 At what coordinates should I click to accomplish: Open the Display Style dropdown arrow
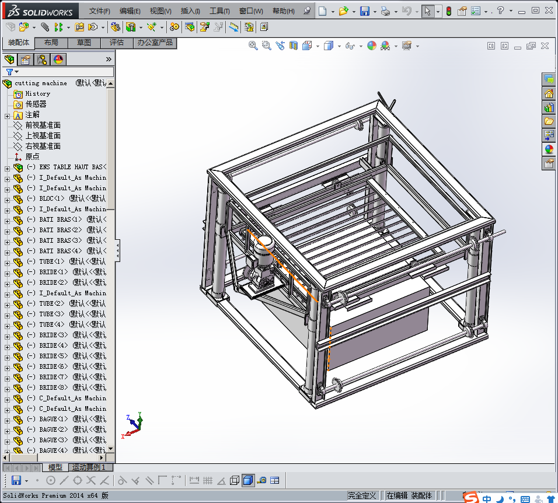tap(339, 46)
